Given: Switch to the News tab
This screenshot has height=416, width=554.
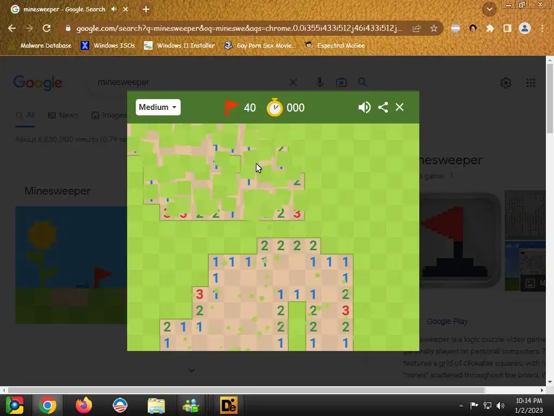Looking at the screenshot, I should [63, 115].
